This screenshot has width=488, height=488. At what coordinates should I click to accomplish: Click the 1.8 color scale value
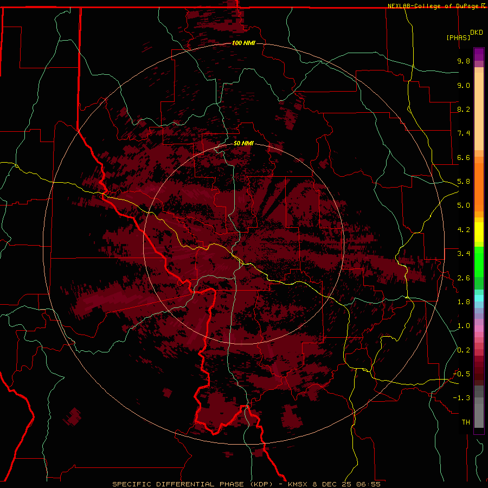[464, 302]
